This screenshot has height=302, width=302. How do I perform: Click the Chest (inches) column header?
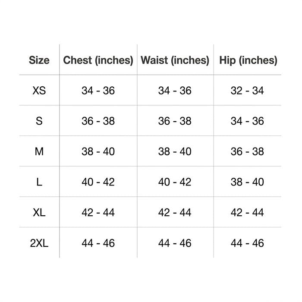point(98,60)
